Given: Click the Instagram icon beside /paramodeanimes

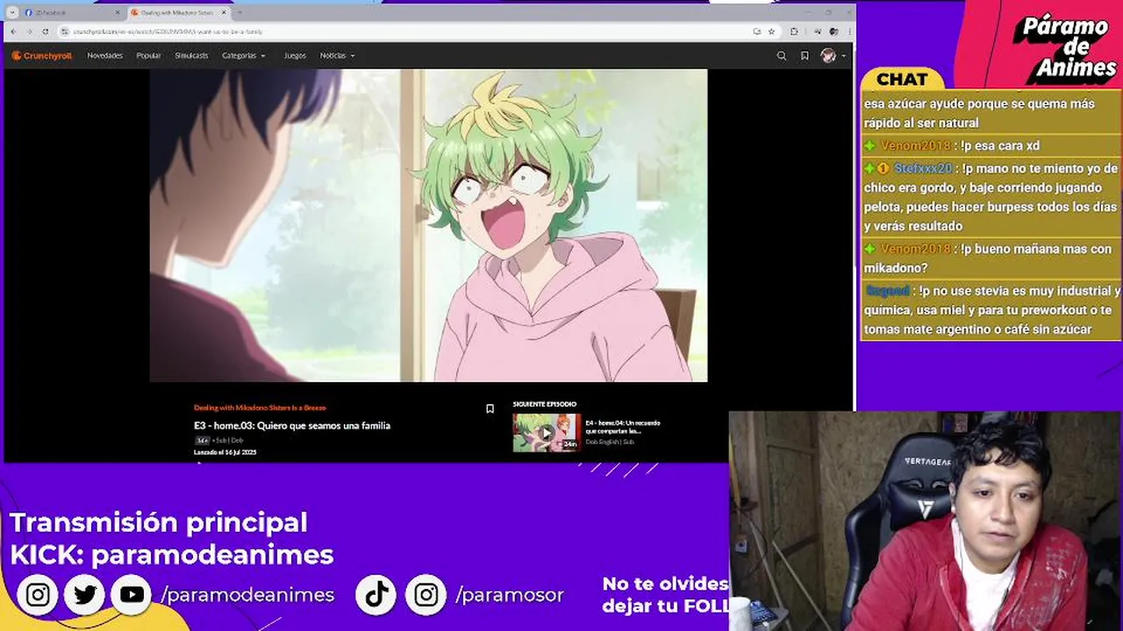Looking at the screenshot, I should pyautogui.click(x=38, y=595).
